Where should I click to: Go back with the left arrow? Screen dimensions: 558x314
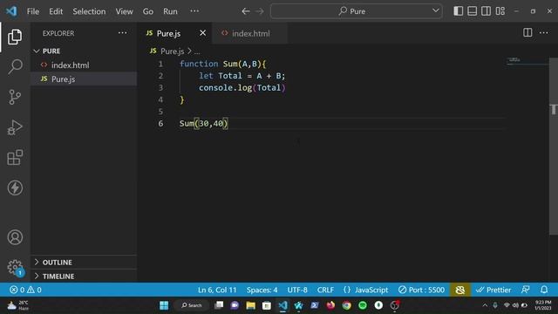(246, 11)
